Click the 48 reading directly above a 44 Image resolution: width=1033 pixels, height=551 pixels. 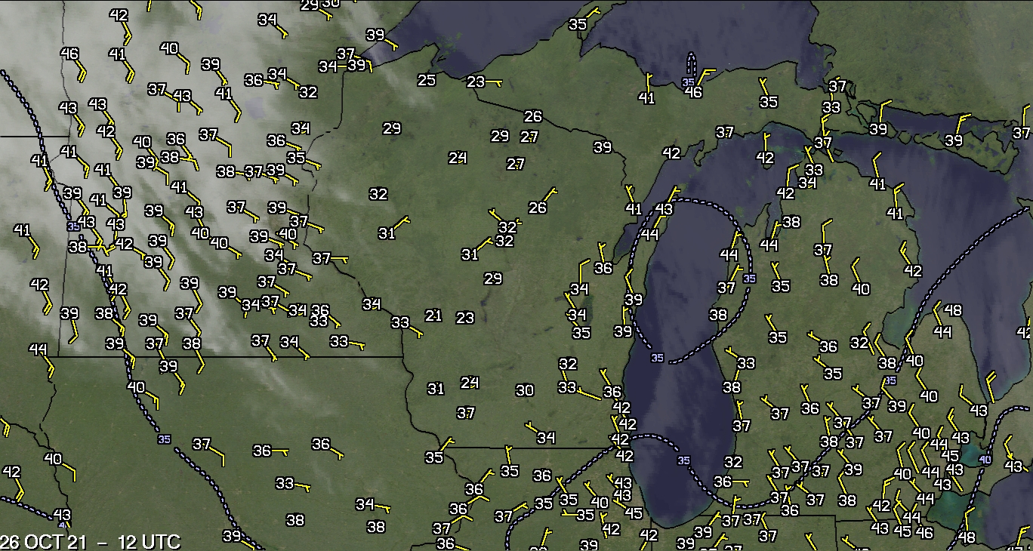click(x=953, y=310)
